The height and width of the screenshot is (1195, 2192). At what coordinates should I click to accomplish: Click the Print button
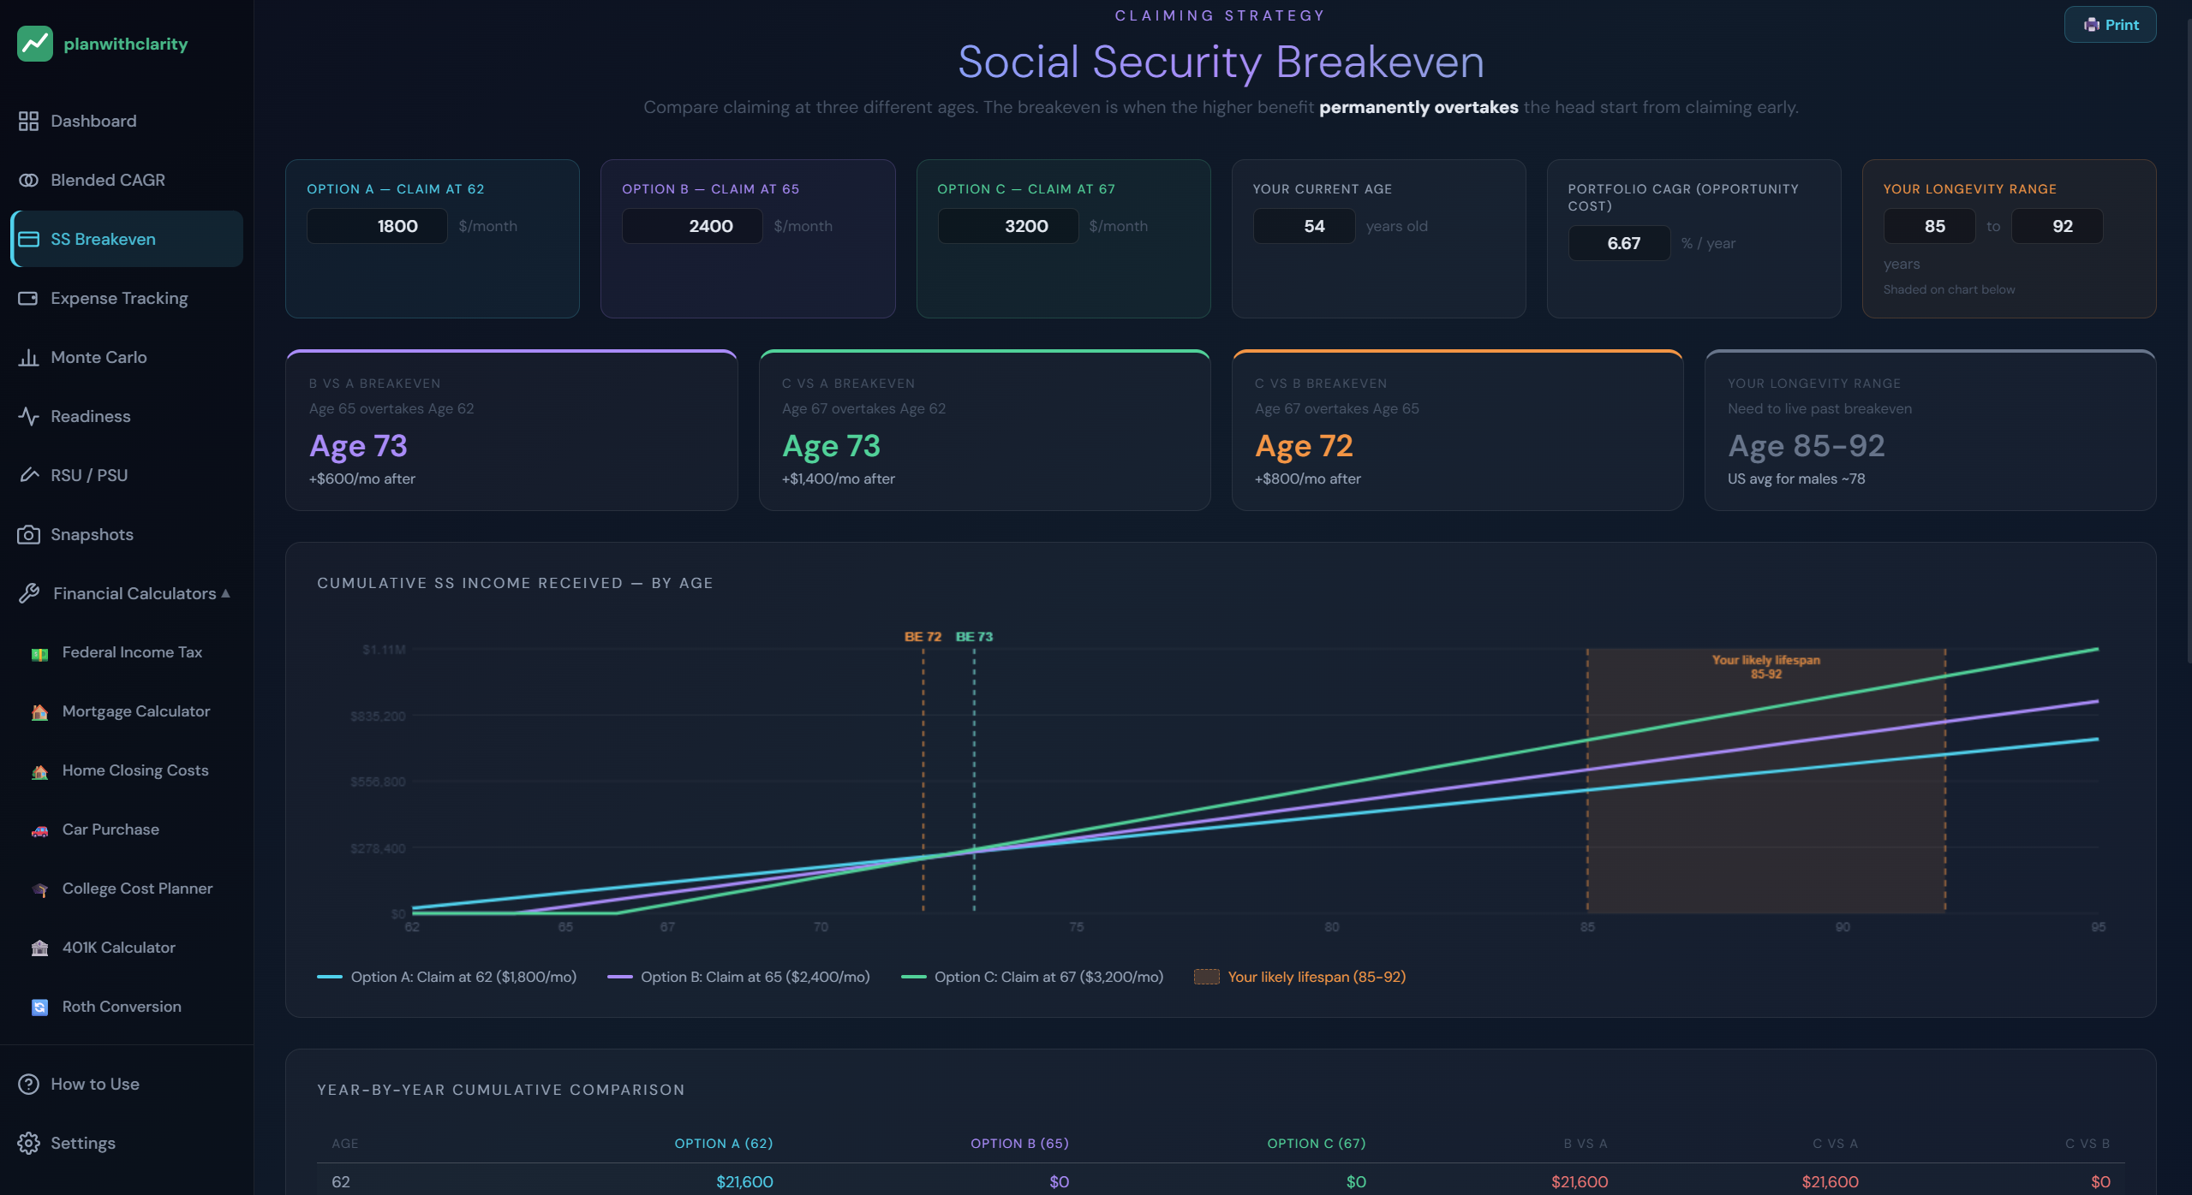2110,25
